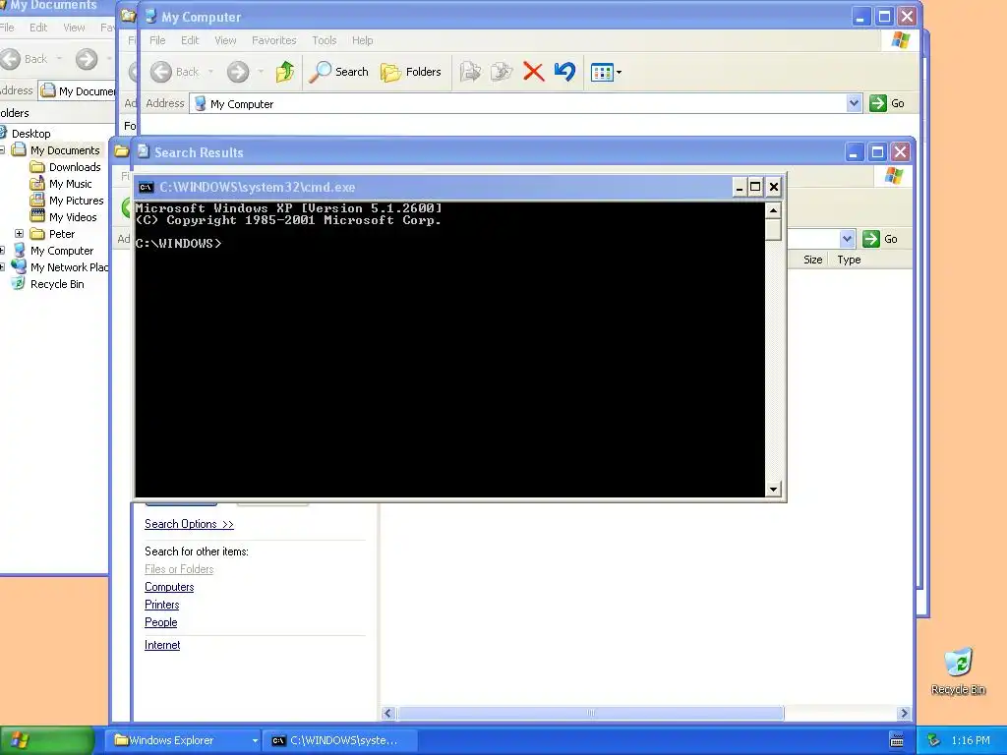This screenshot has width=1007, height=755.
Task: Select Desktop in My Documents folder tree
Action: coord(30,134)
